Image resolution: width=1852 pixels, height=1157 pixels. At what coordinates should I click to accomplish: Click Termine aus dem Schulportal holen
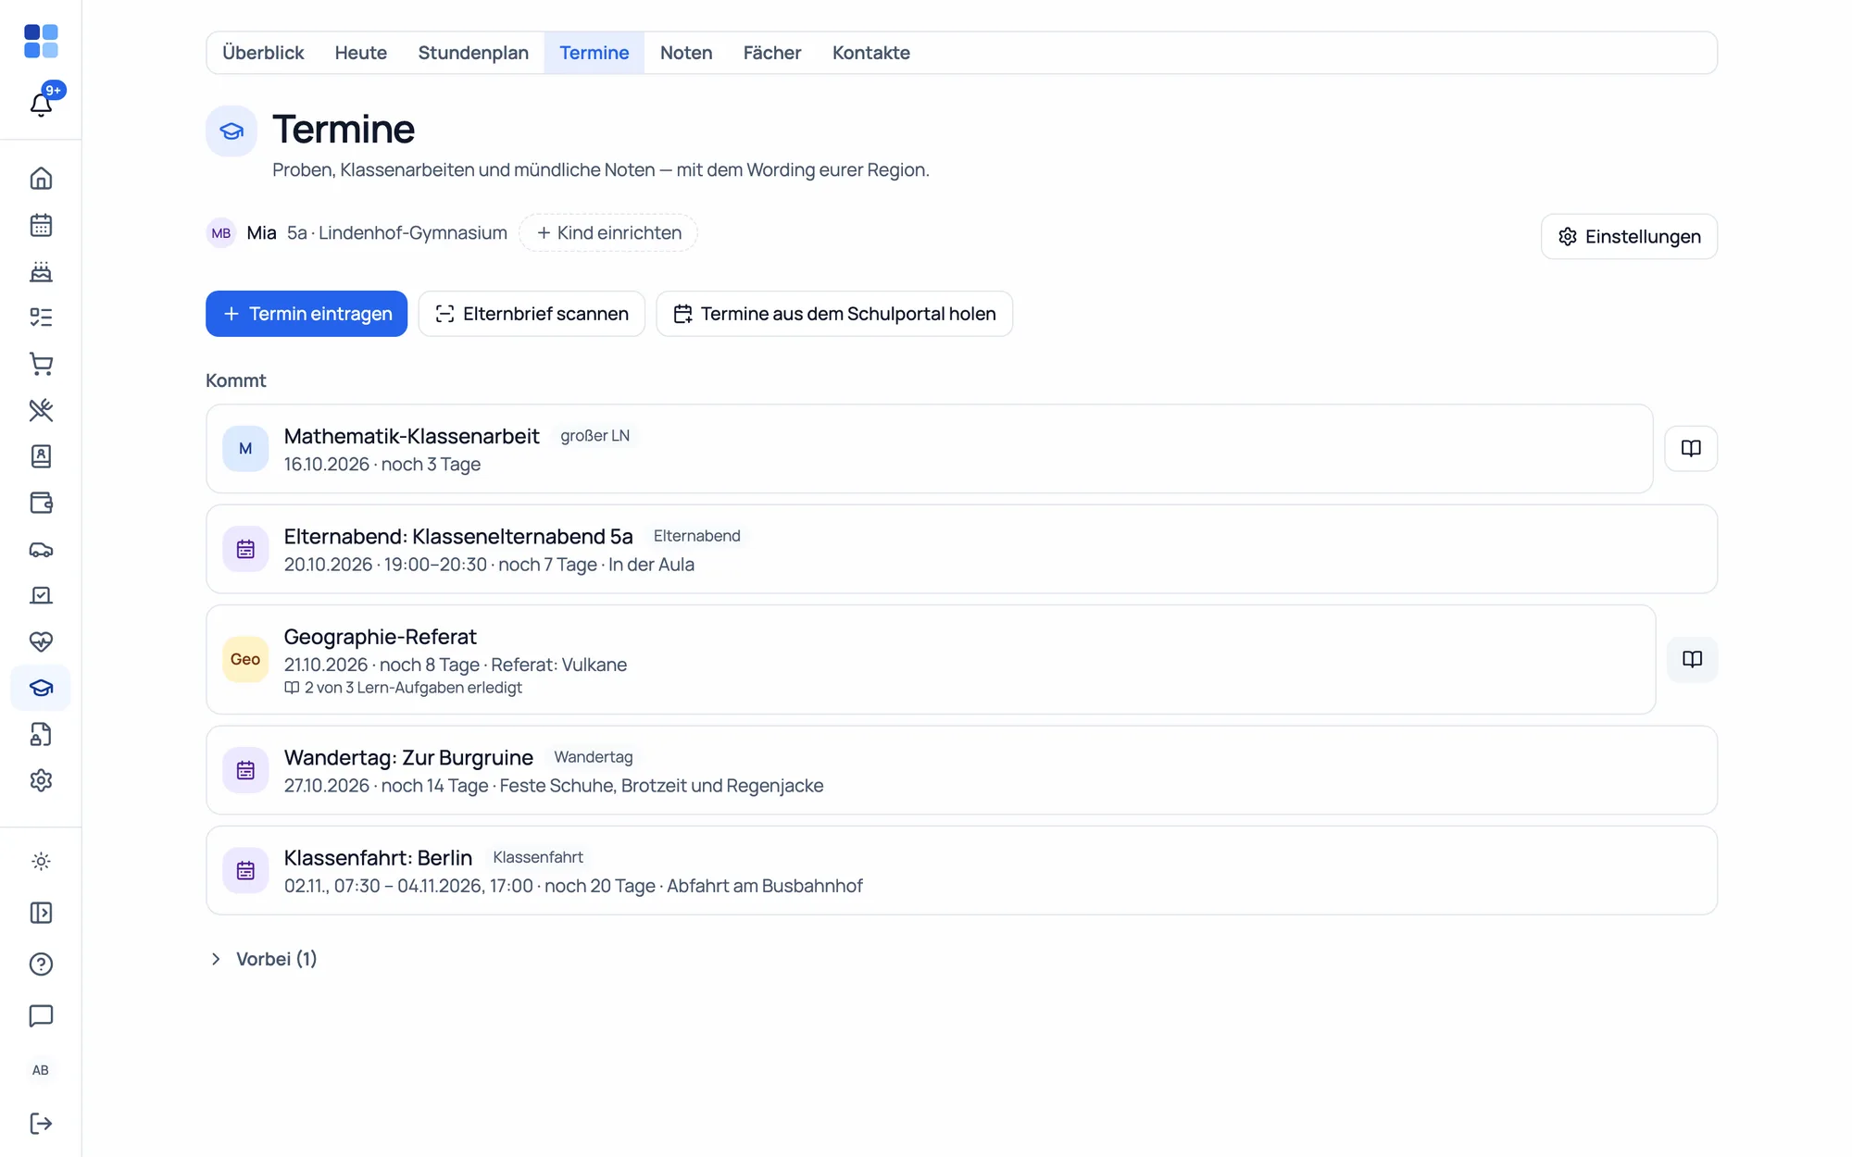click(x=834, y=314)
